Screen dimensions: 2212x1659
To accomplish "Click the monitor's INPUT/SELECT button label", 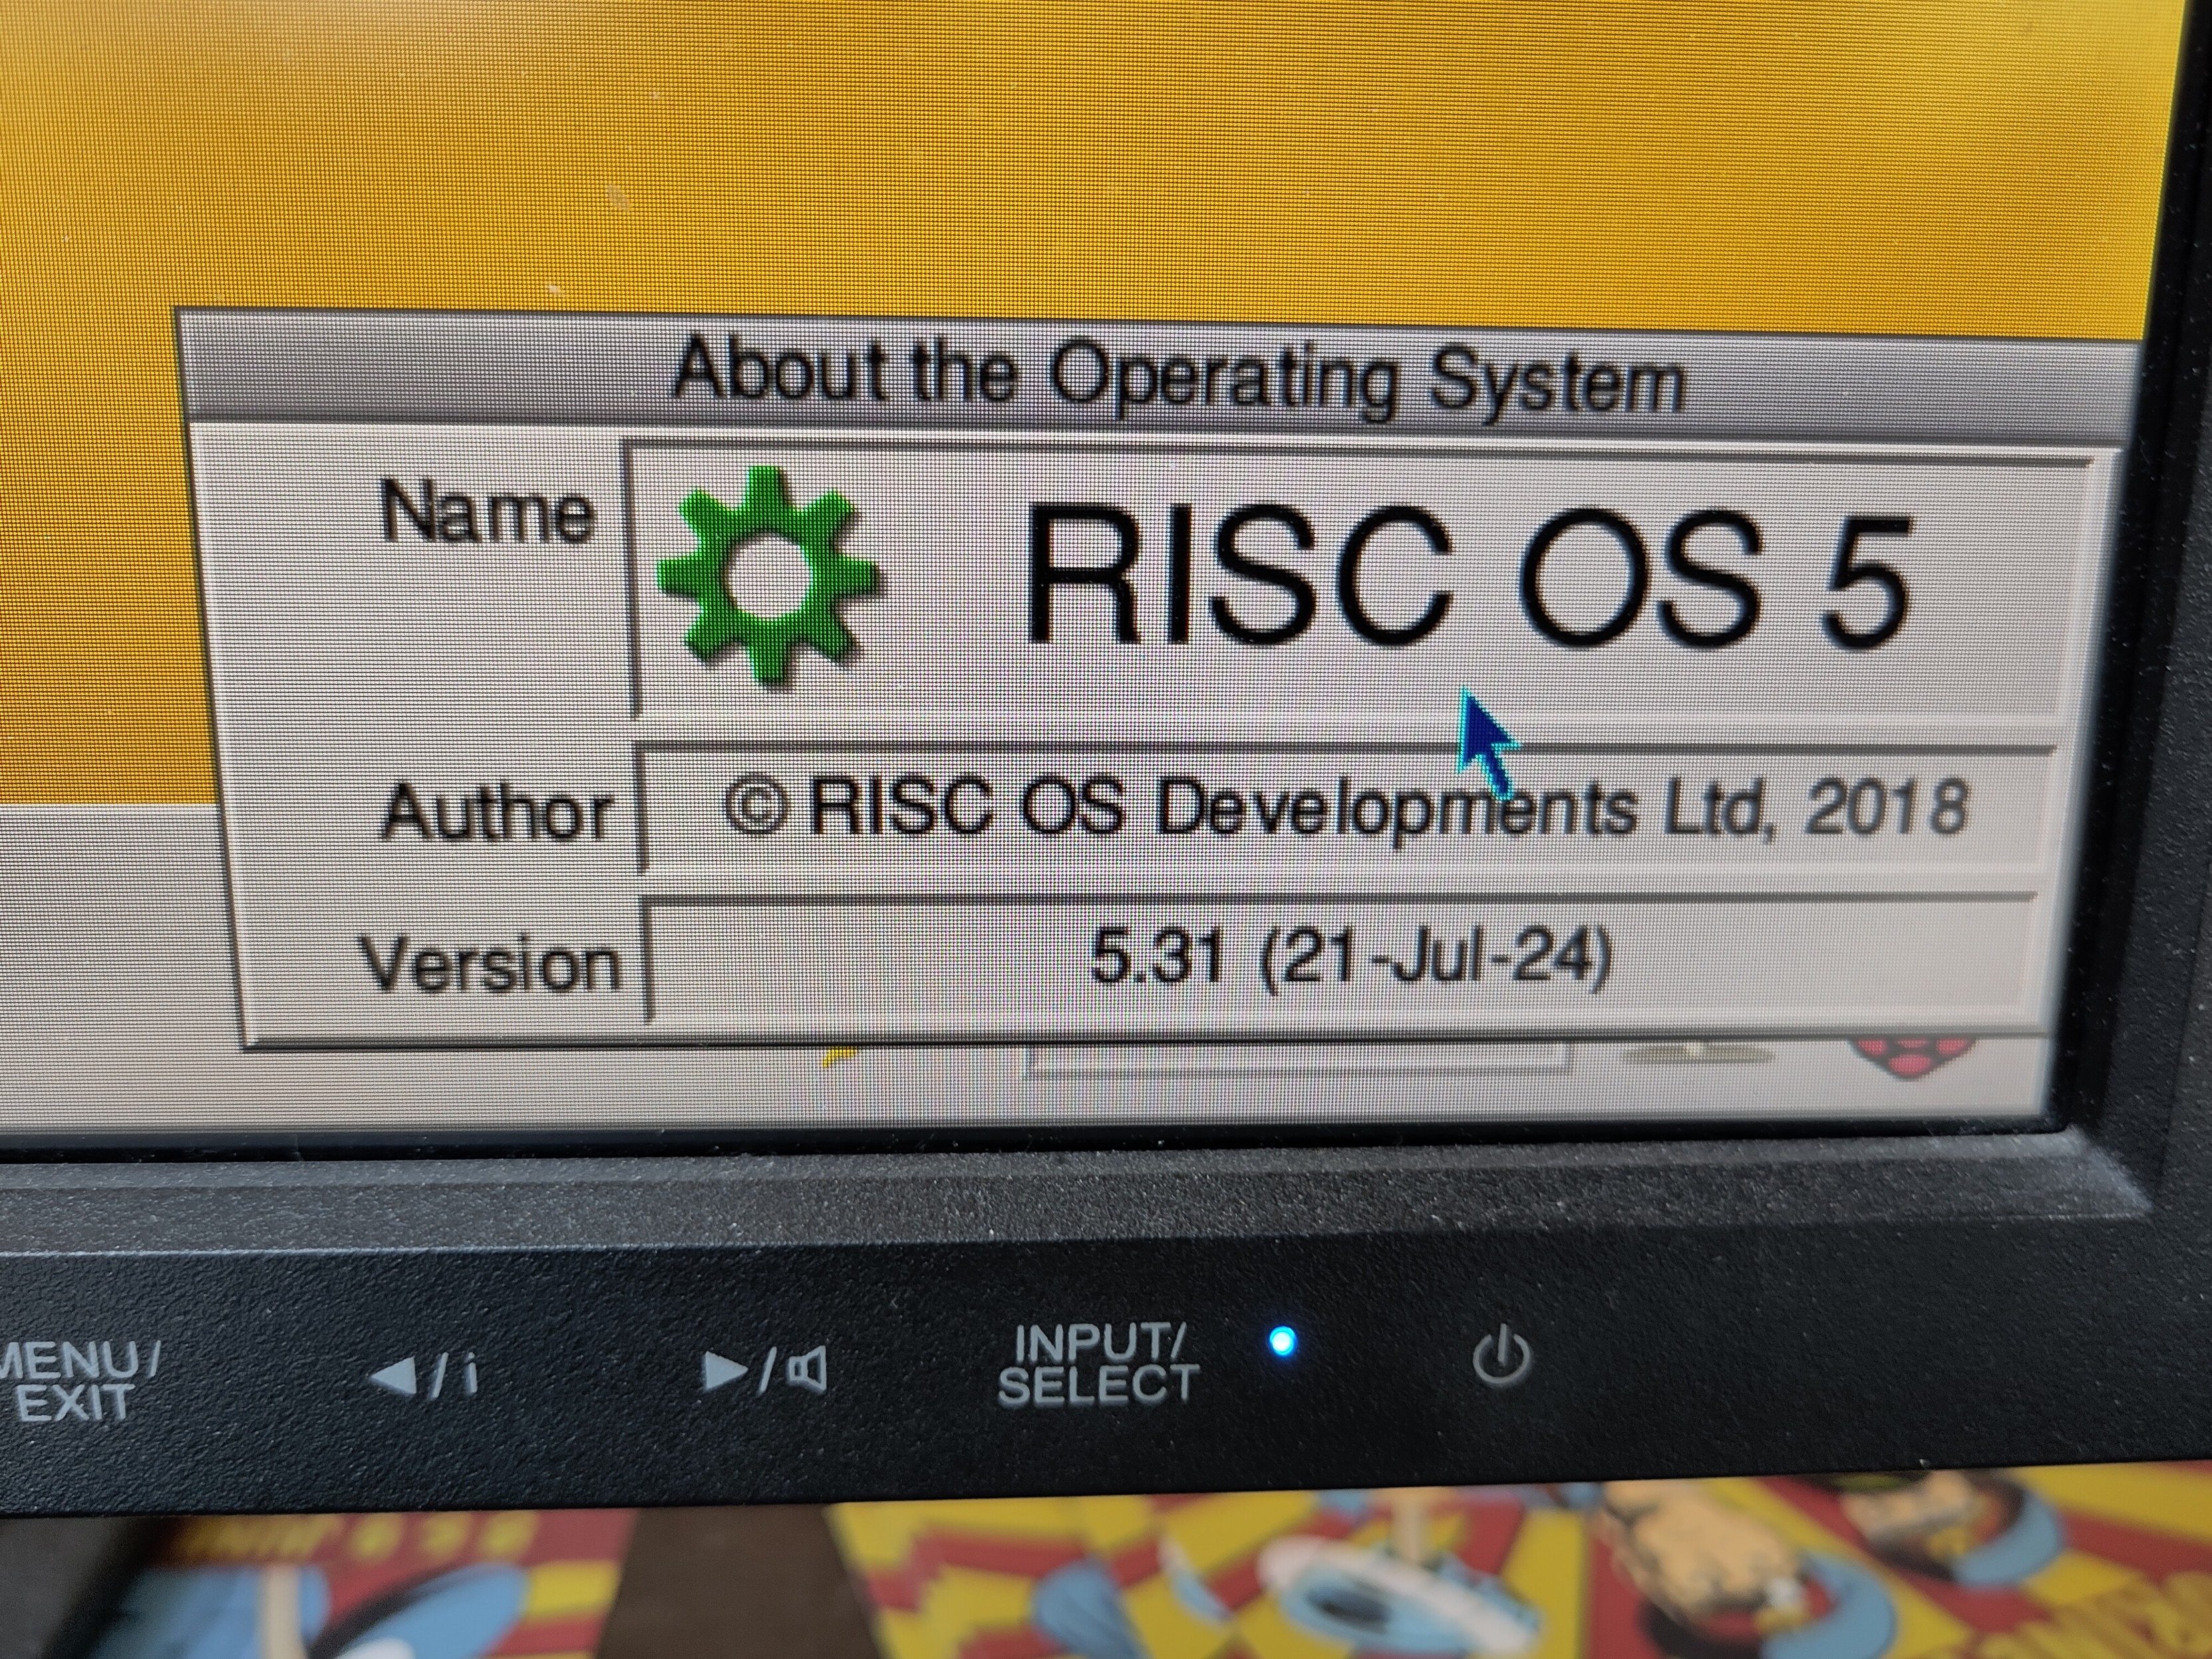I will [1098, 1364].
